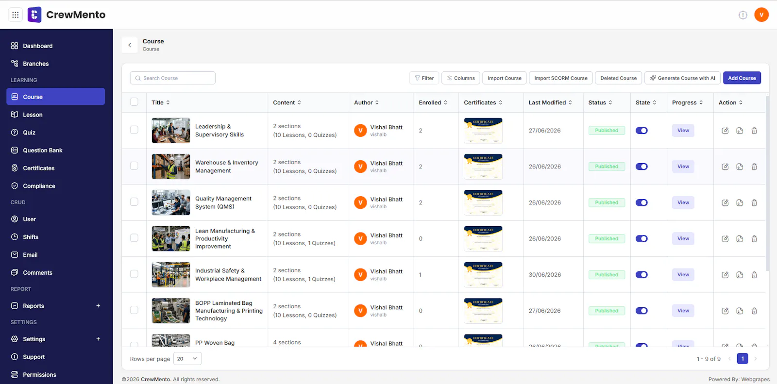Open the Leadership & Supervisory Skills course thumbnail
This screenshot has height=384, width=777.
[x=171, y=130]
